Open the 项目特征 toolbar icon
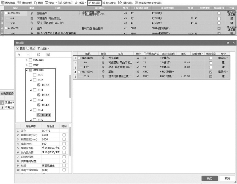Viewport: 237px width, 184px height. [x=60, y=3]
